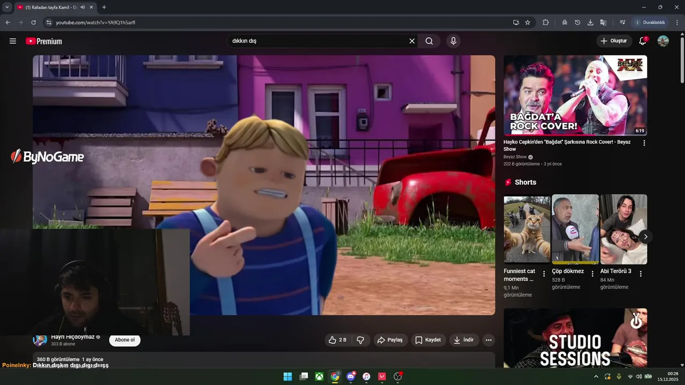Open volume control in system tray
The image size is (685, 385).
[639, 376]
